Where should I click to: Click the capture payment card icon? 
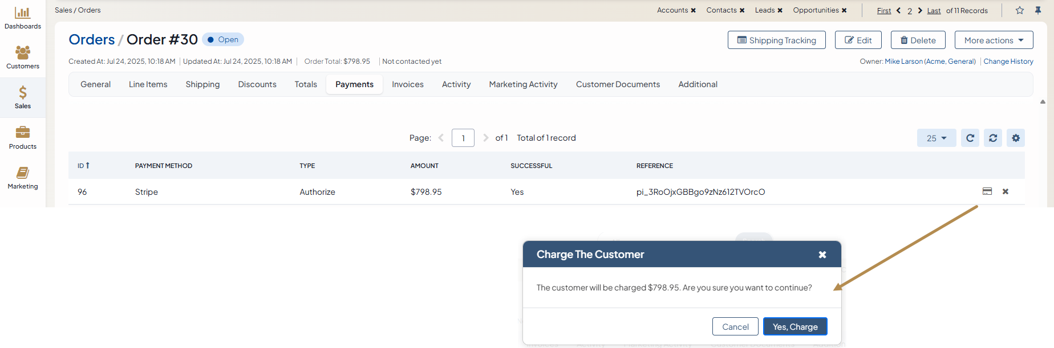pos(987,191)
